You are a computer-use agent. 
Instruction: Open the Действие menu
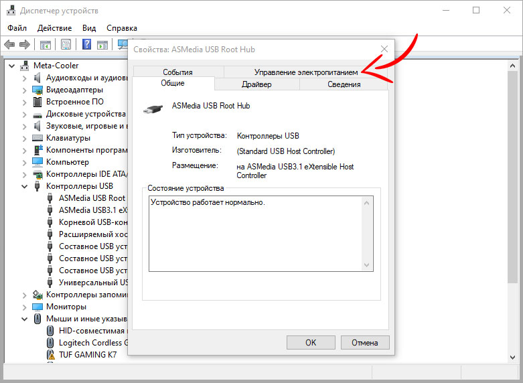[54, 28]
